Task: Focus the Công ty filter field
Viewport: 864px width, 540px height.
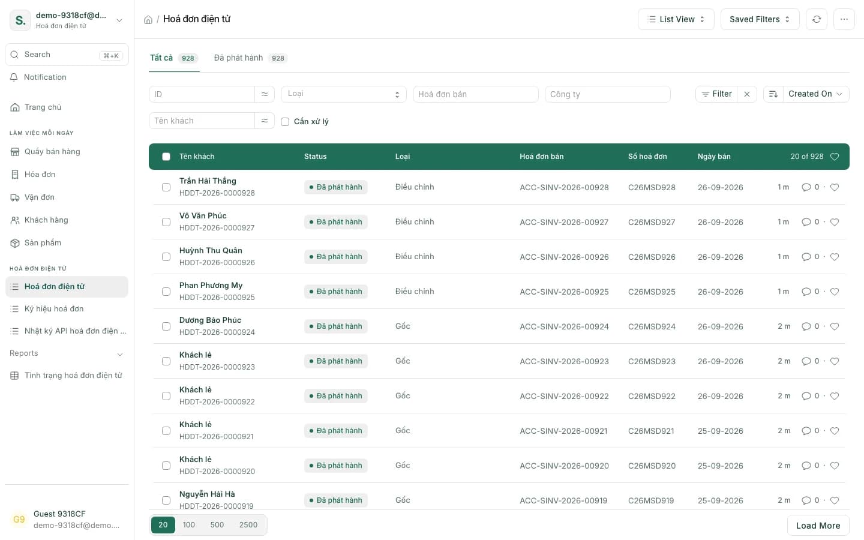Action: pyautogui.click(x=608, y=94)
